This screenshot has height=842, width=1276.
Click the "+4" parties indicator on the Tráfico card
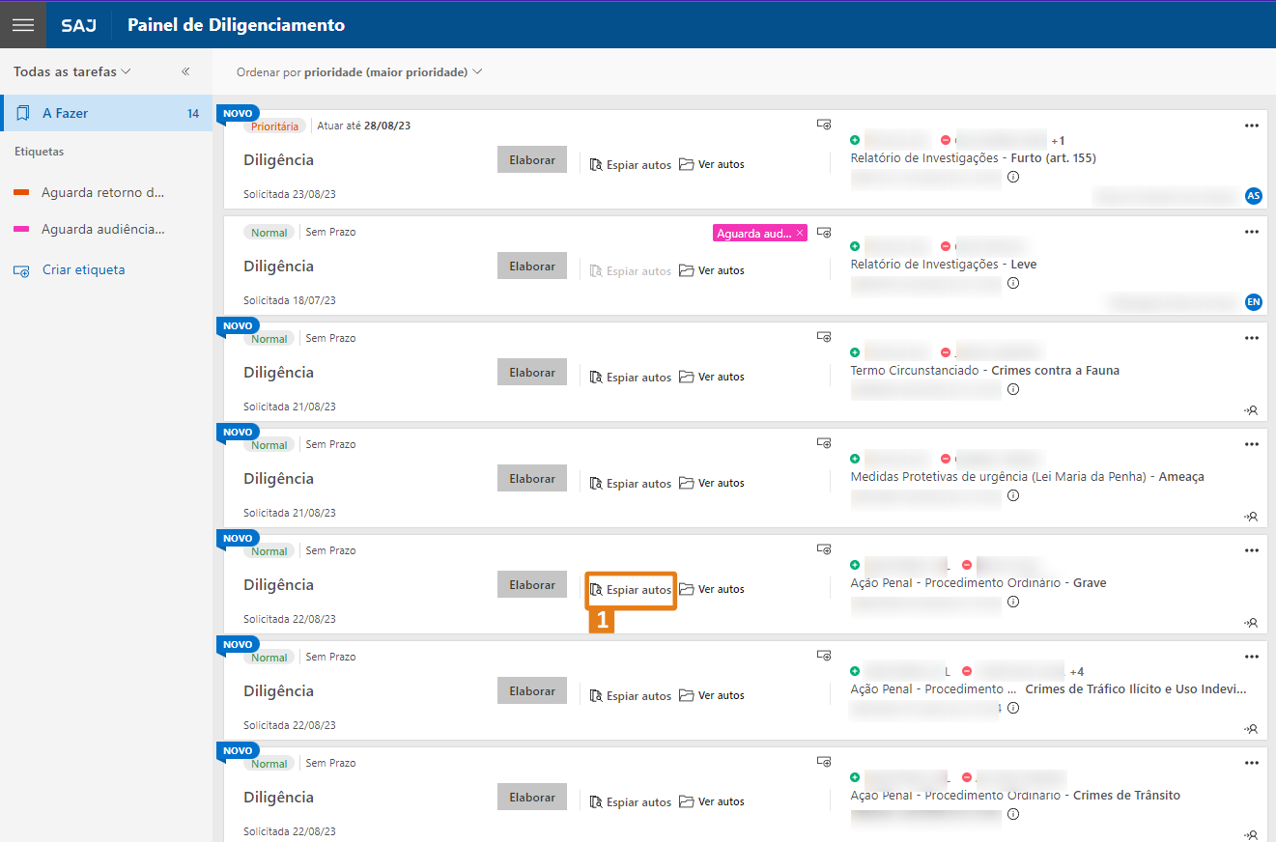[1077, 671]
